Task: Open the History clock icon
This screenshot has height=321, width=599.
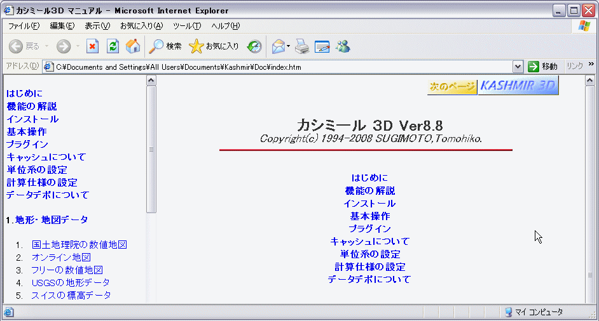Action: tap(254, 46)
